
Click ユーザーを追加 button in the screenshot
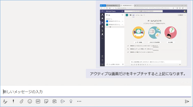(138, 42)
